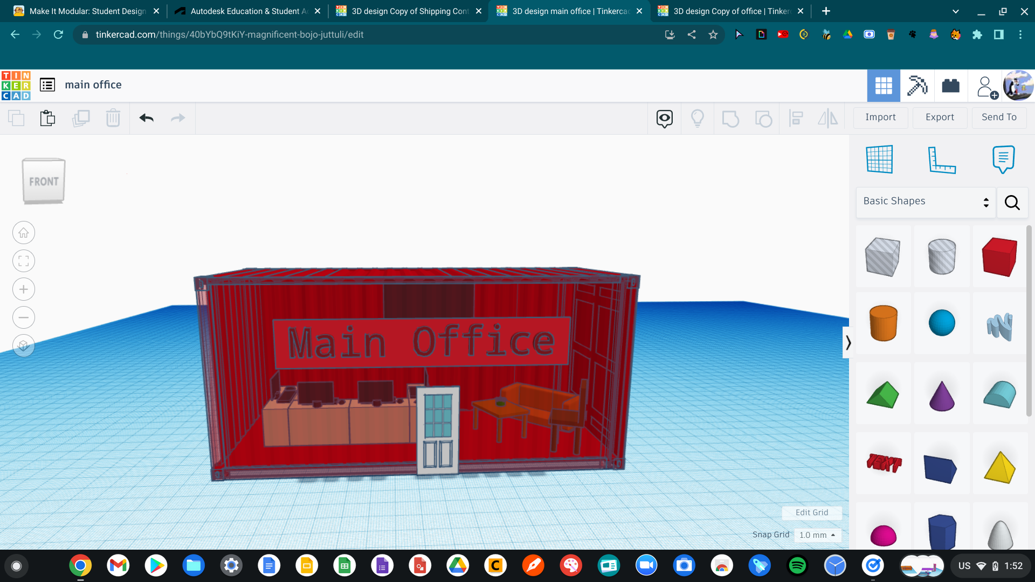
Task: Invite collaborator with add person icon
Action: click(986, 86)
